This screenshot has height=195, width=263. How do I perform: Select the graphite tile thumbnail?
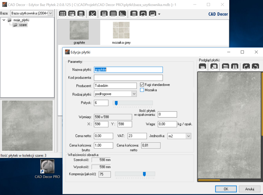(x=79, y=33)
